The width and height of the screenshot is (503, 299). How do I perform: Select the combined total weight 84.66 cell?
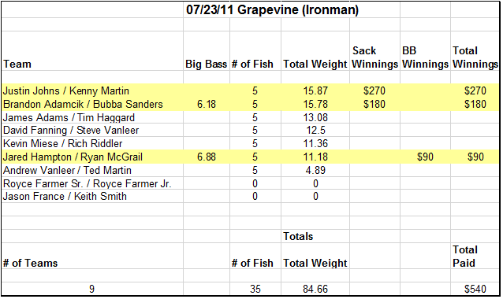tap(315, 289)
